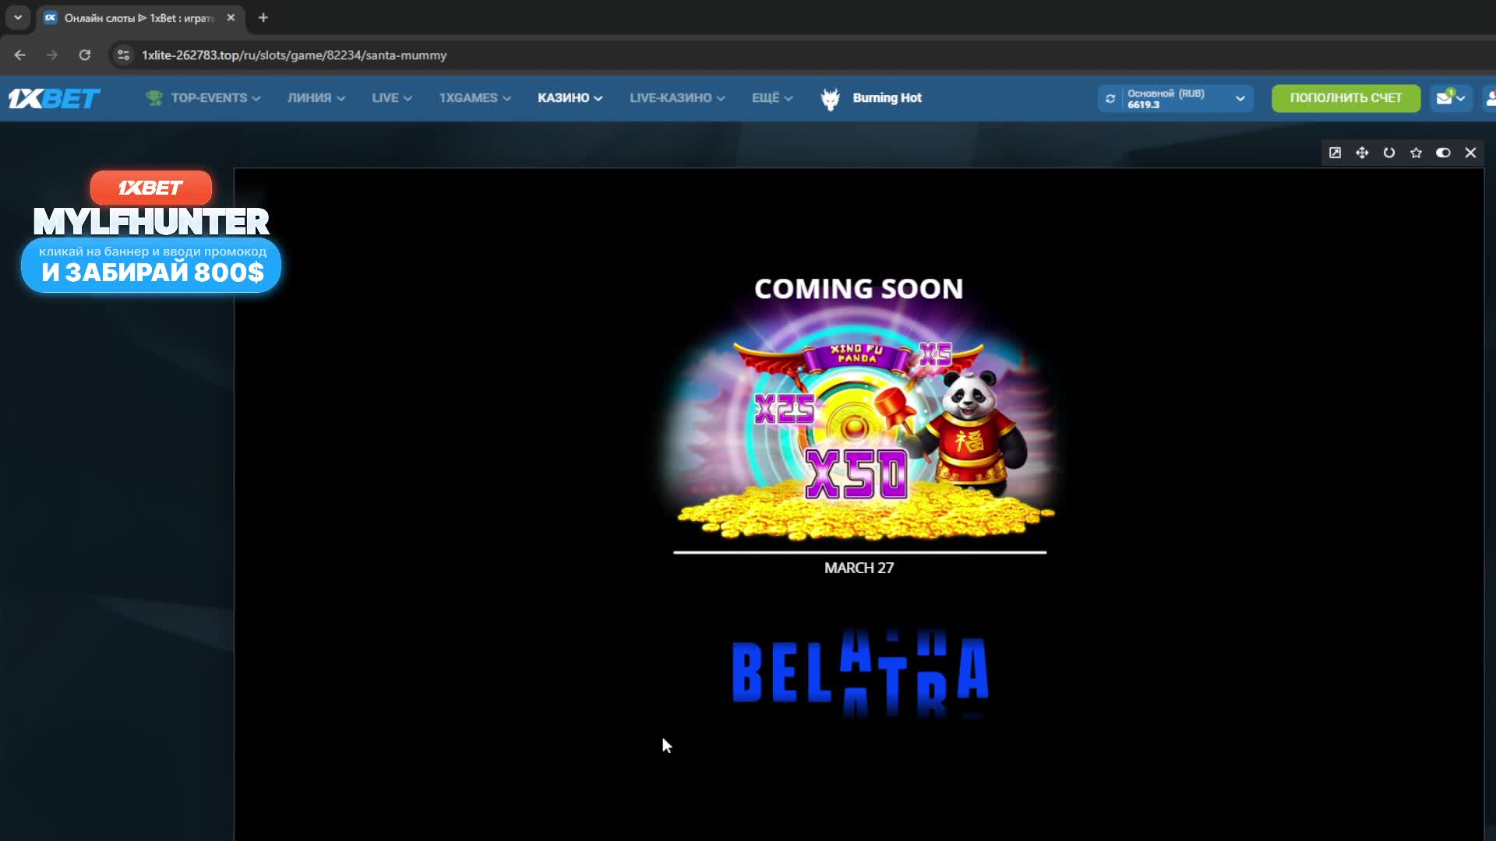This screenshot has width=1496, height=841.
Task: Click the TOP-EVENTS trophy icon
Action: 154,98
